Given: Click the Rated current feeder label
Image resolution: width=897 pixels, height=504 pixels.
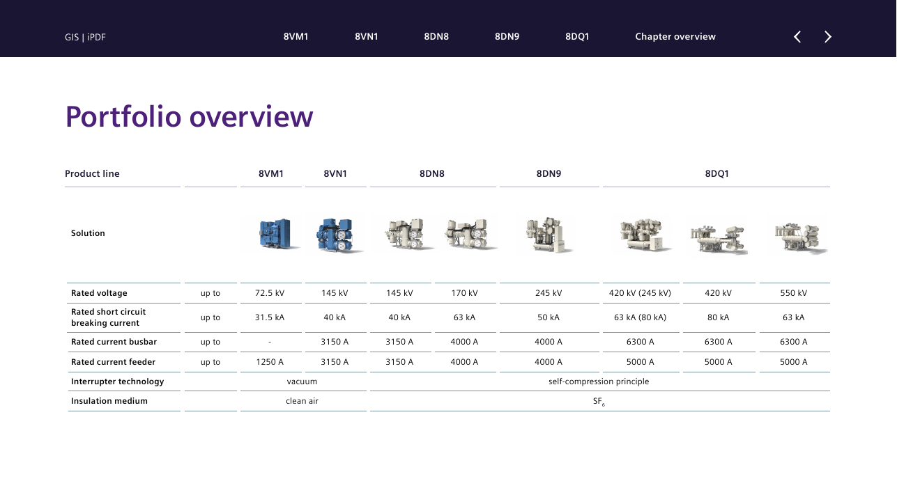Looking at the screenshot, I should click(113, 362).
